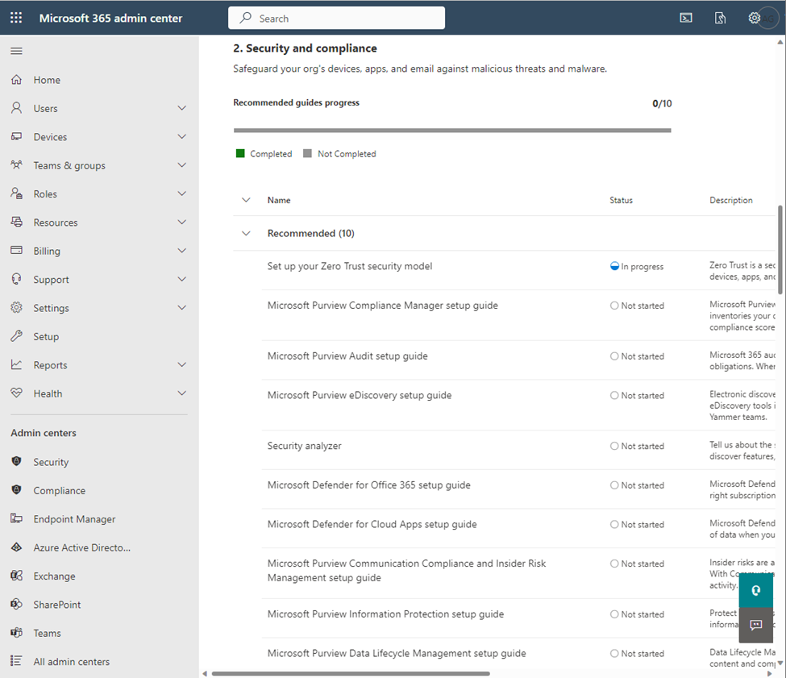Screen dimensions: 786x678
Task: Open Compliance admin center
Action: pos(59,491)
